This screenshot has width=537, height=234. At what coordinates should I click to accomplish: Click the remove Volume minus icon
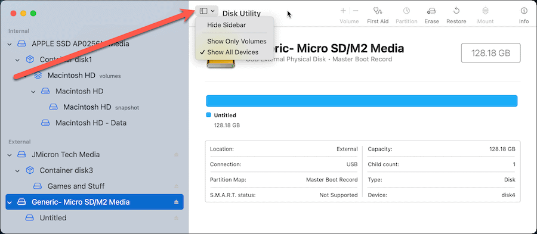[356, 11]
